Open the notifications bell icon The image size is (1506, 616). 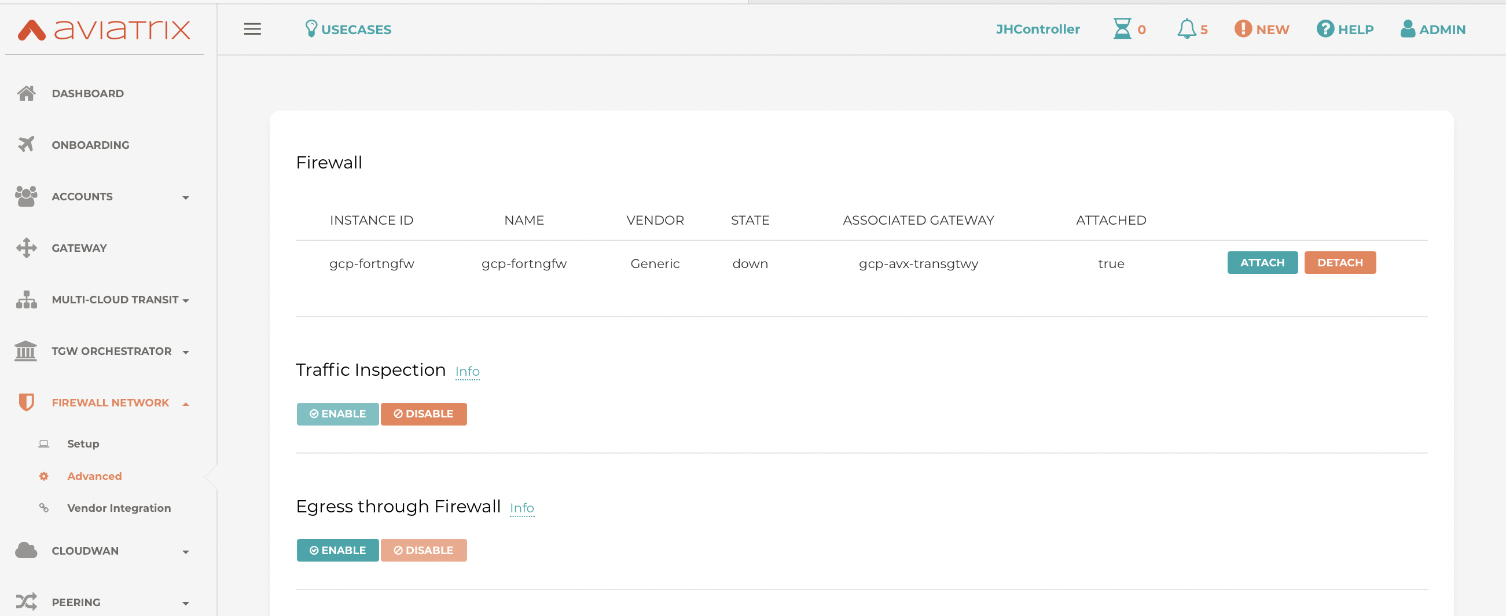1185,29
